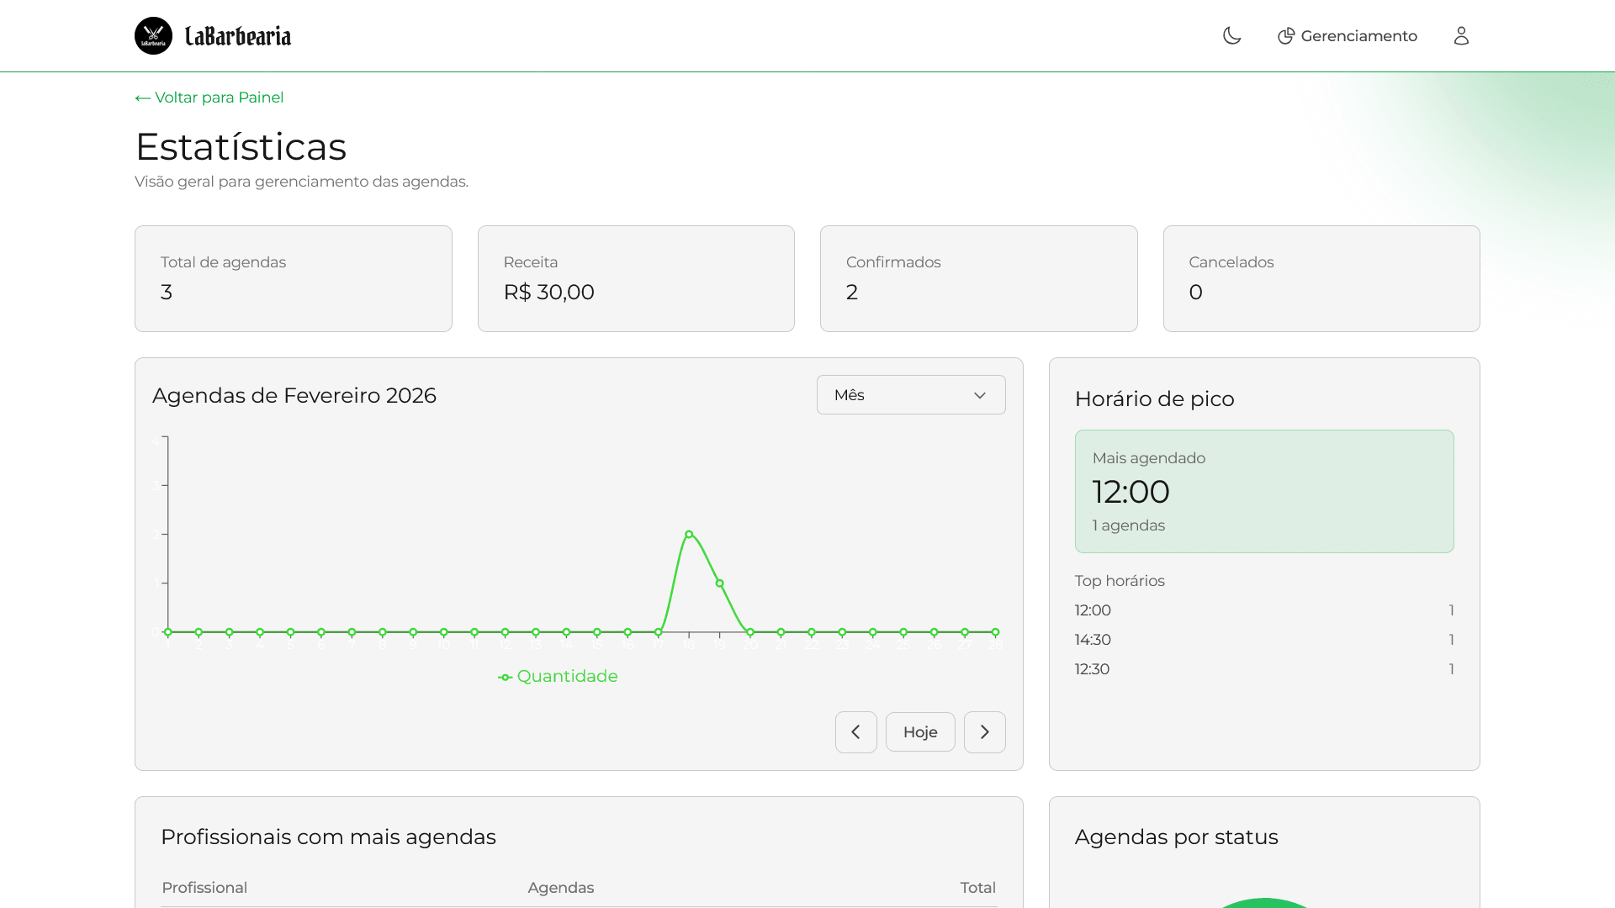Viewport: 1615px width, 908px height.
Task: Click the Agendas por status heading
Action: tap(1177, 837)
